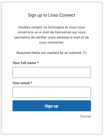Click the required fields asterisk note
This screenshot has height=136, width=104.
click(x=51, y=53)
